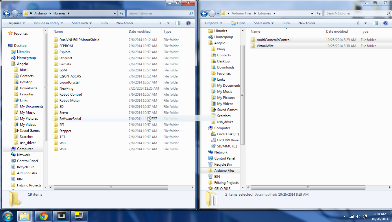The image size is (392, 222).
Task: Open Include in library dropdown
Action: 48,23
